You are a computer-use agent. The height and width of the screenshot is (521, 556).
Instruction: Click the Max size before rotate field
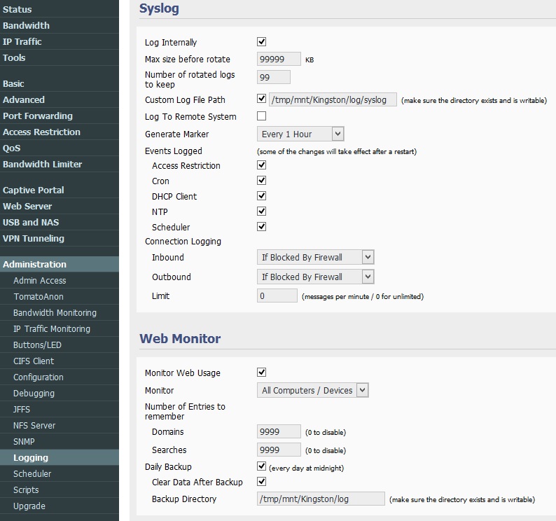click(x=279, y=59)
